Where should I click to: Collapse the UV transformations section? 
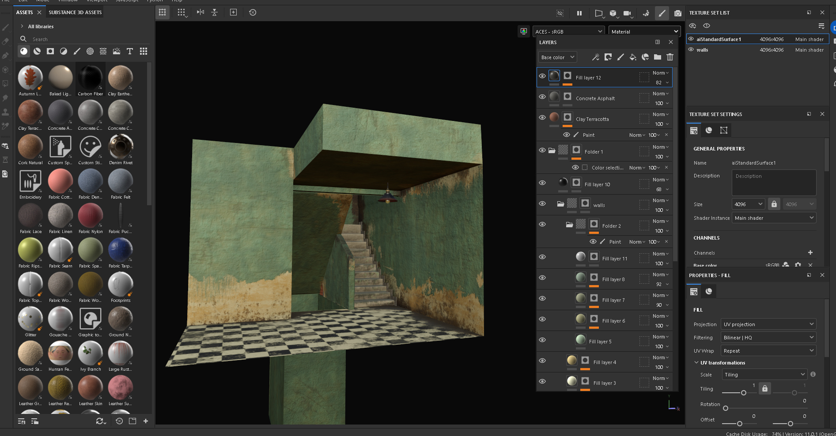point(696,363)
